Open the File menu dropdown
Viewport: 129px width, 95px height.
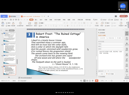5,20
